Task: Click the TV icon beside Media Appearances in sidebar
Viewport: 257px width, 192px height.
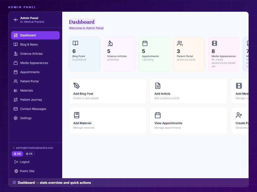Action: [x=16, y=63]
